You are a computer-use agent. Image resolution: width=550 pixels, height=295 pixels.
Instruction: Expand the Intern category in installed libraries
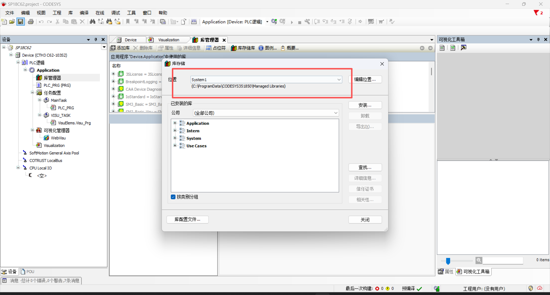point(175,131)
